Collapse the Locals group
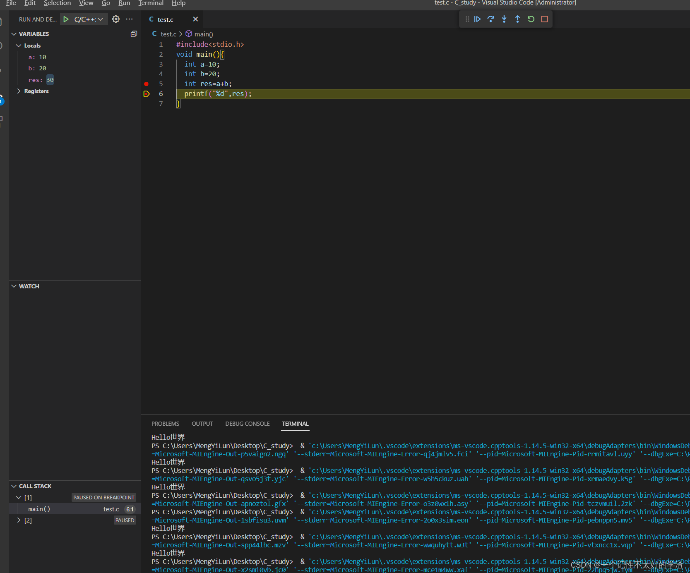This screenshot has height=573, width=690. [19, 46]
